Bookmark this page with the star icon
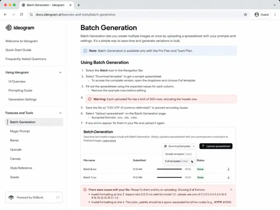This screenshot has width=280, height=210. pyautogui.click(x=246, y=14)
